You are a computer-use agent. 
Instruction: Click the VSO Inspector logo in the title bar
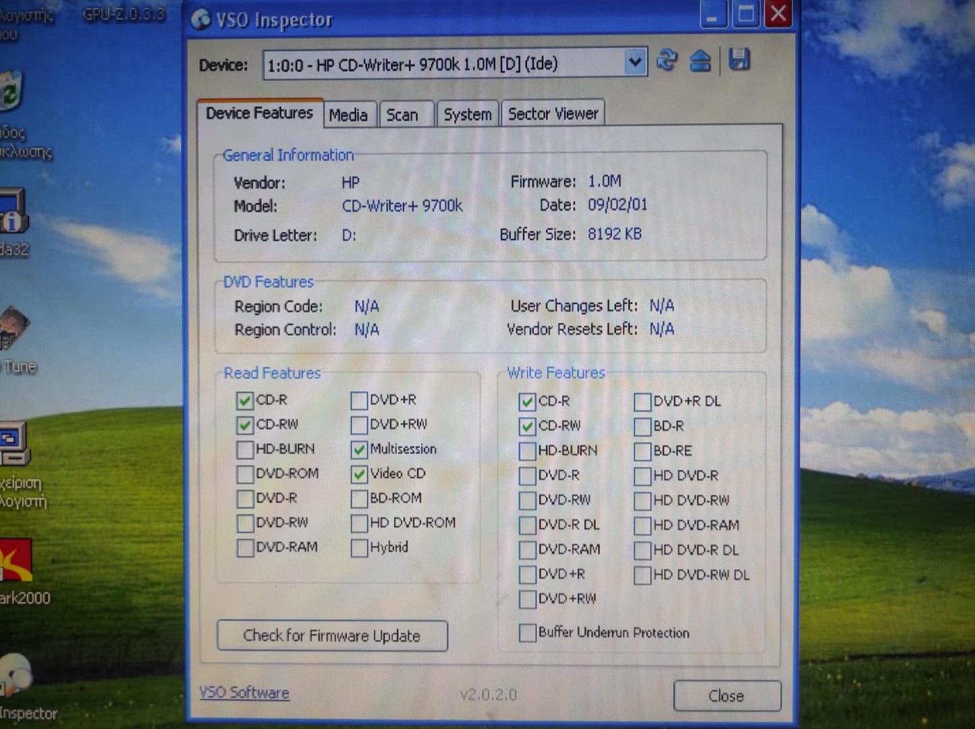(200, 19)
